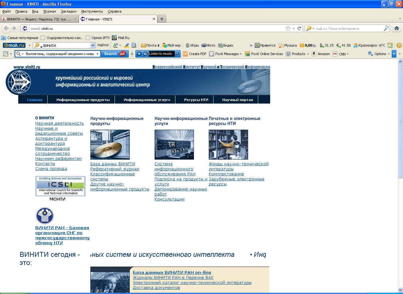Open Научный портал site menu item
The width and height of the screenshot is (403, 294).
tap(237, 100)
